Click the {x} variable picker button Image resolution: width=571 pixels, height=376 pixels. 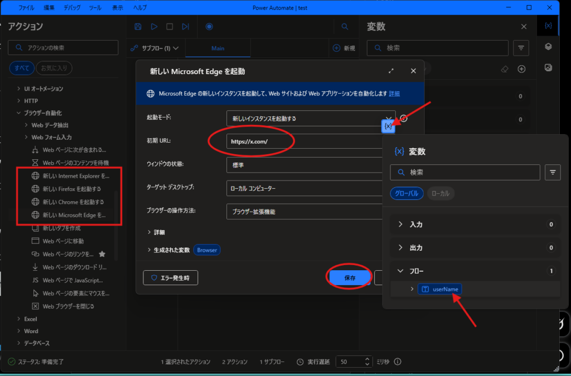pos(388,126)
